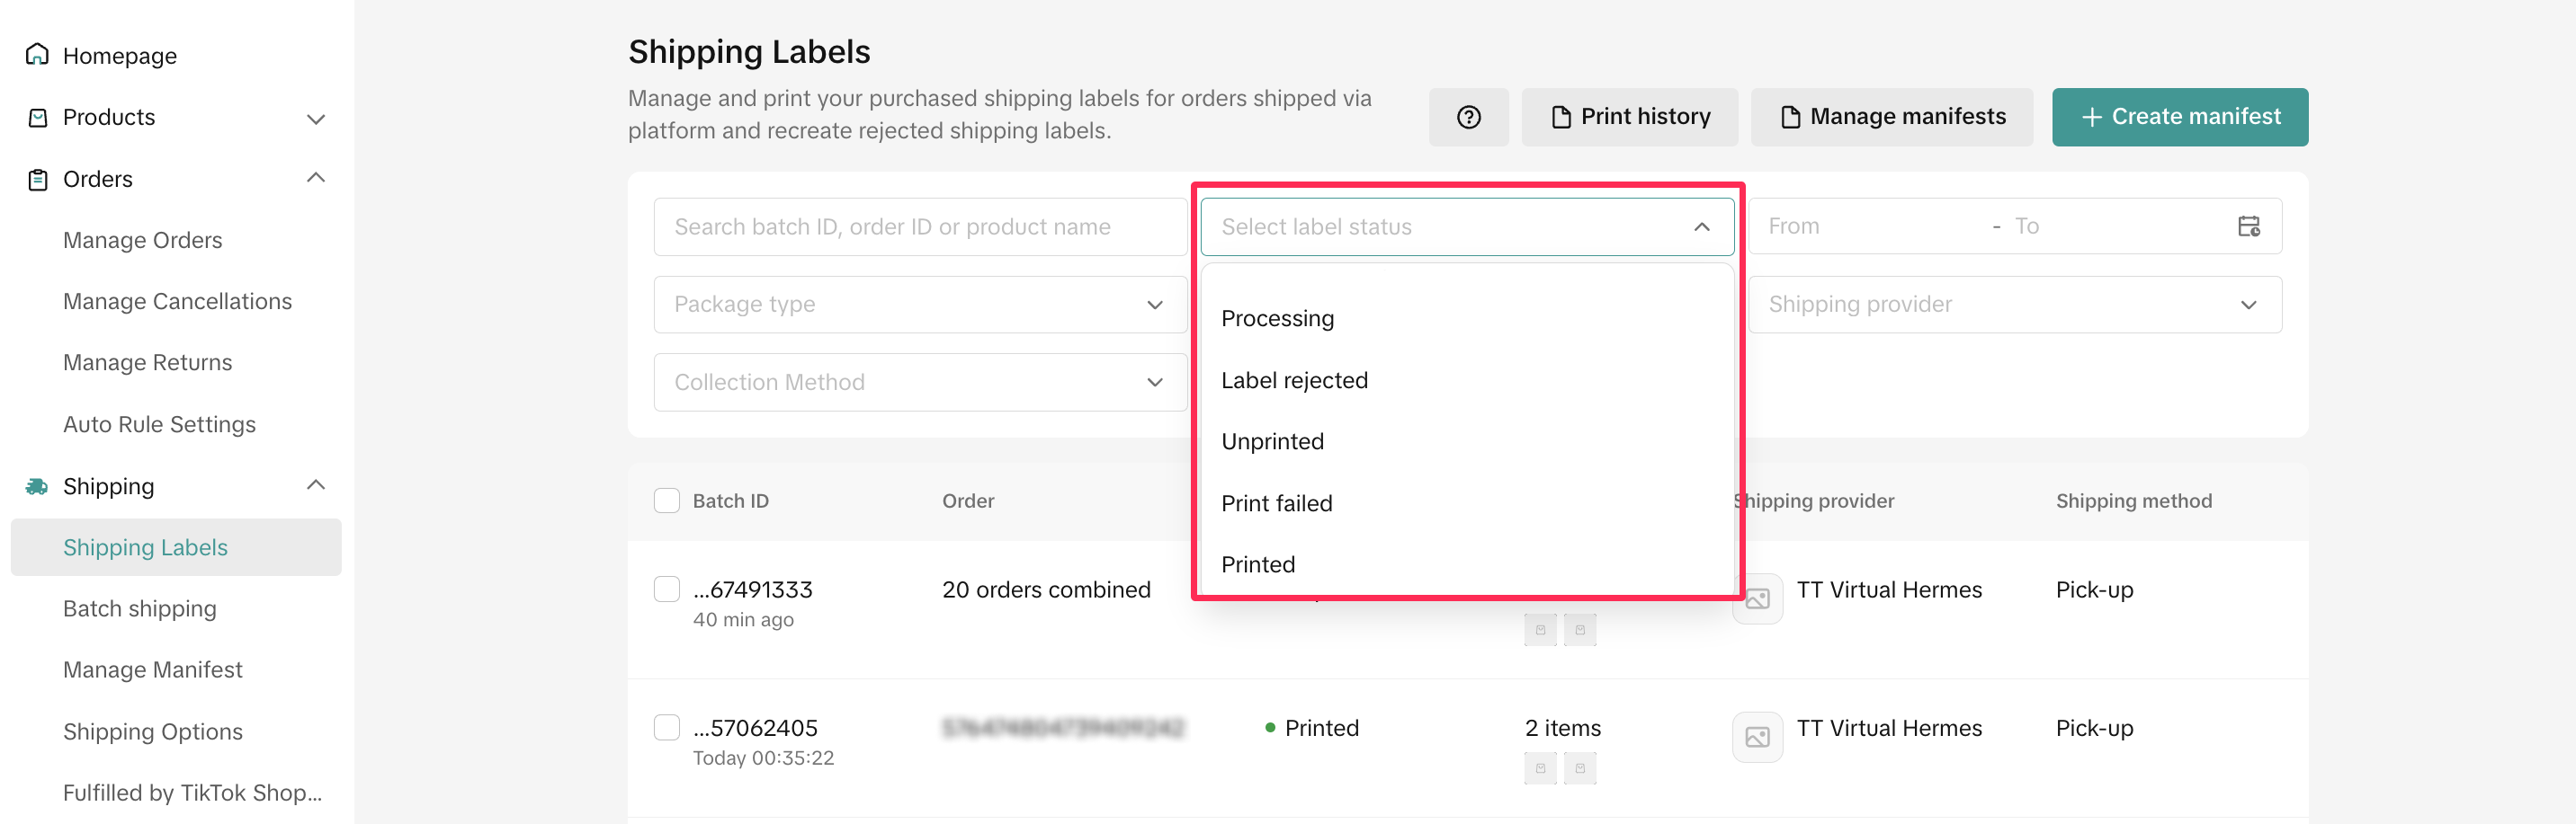The height and width of the screenshot is (824, 2576).
Task: Open the Shipping provider dropdown
Action: tap(2014, 305)
